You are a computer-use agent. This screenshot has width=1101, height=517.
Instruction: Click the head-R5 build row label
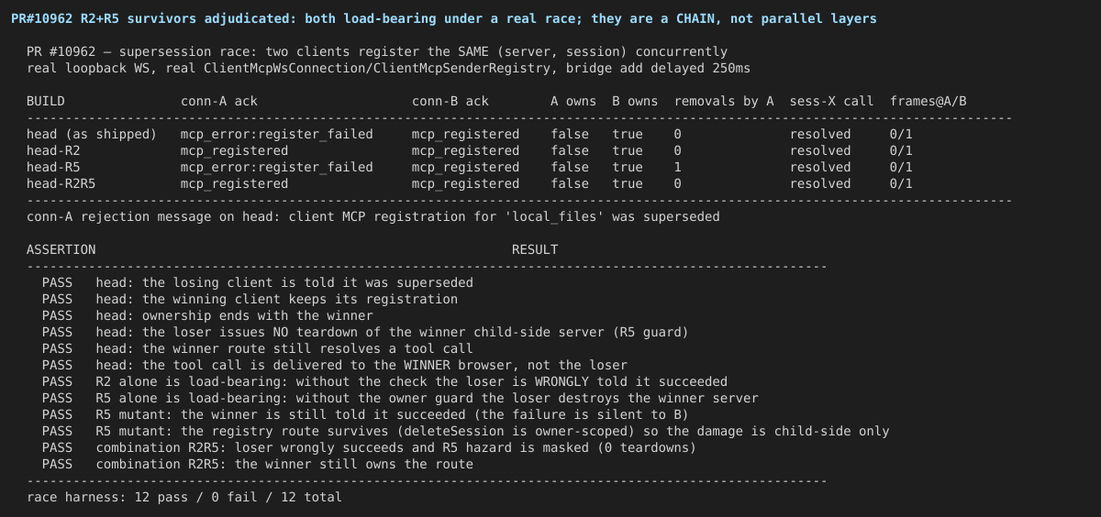click(53, 167)
